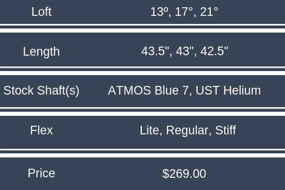
Task: Select the 21° loft value
Action: tap(209, 12)
